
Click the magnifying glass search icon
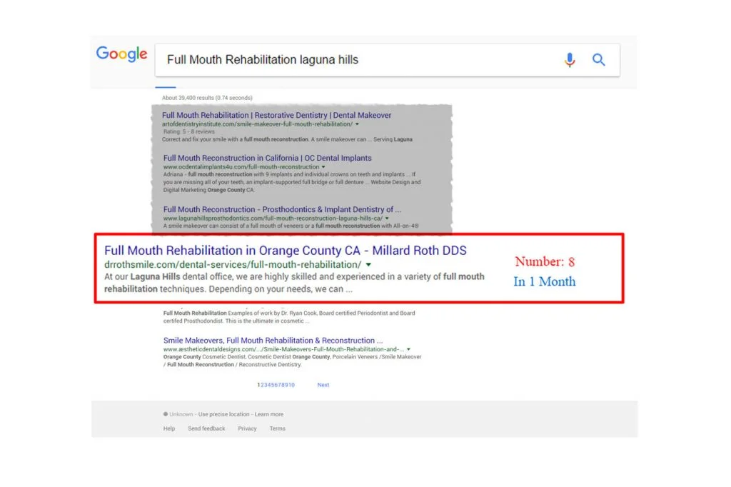click(x=599, y=60)
